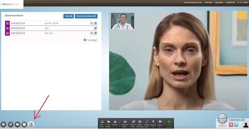This screenshot has width=249, height=130.
Task: Open the chat bubbles icon
Action: [17, 124]
